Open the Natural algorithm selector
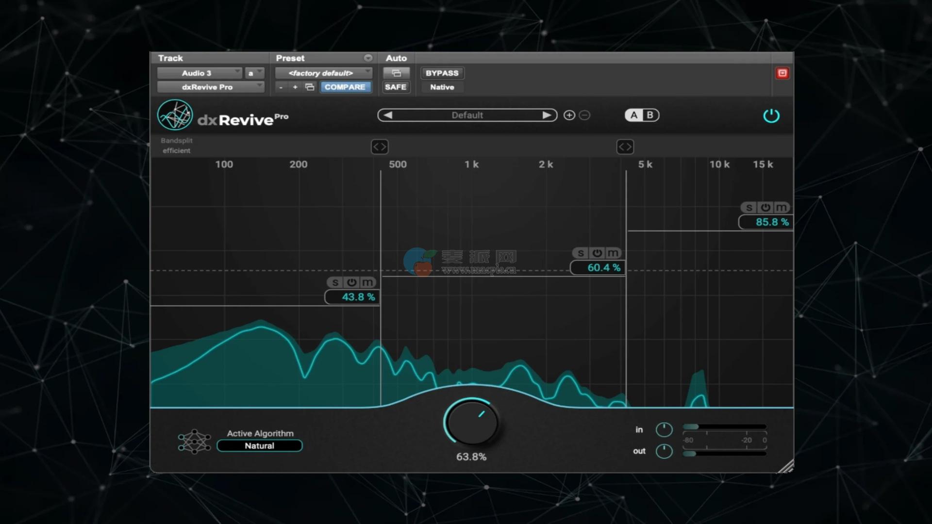This screenshot has height=524, width=932. pyautogui.click(x=260, y=446)
